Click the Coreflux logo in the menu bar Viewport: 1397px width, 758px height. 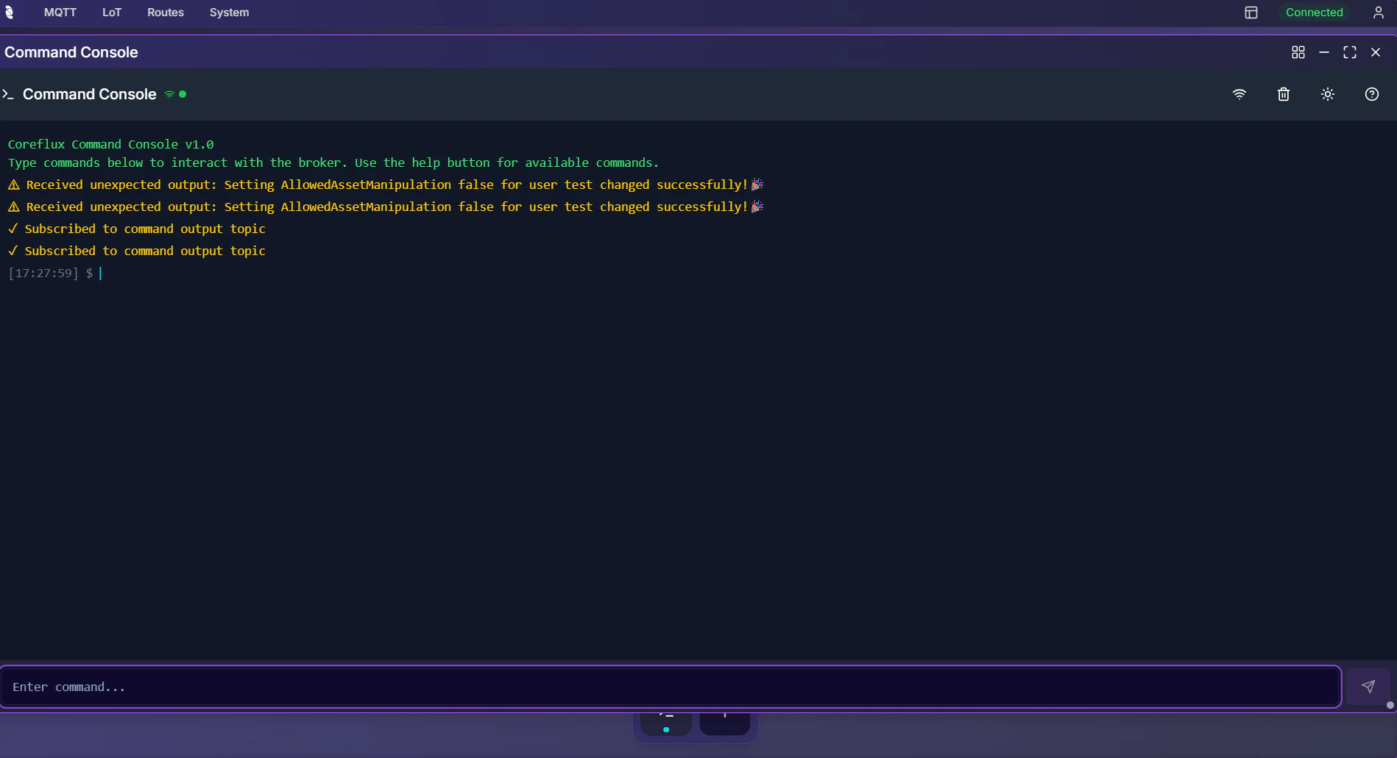(x=10, y=12)
